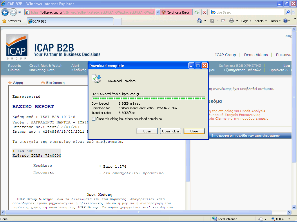Expand the address bar history dropdown
Screen dimensions: 297x222
click(x=157, y=12)
